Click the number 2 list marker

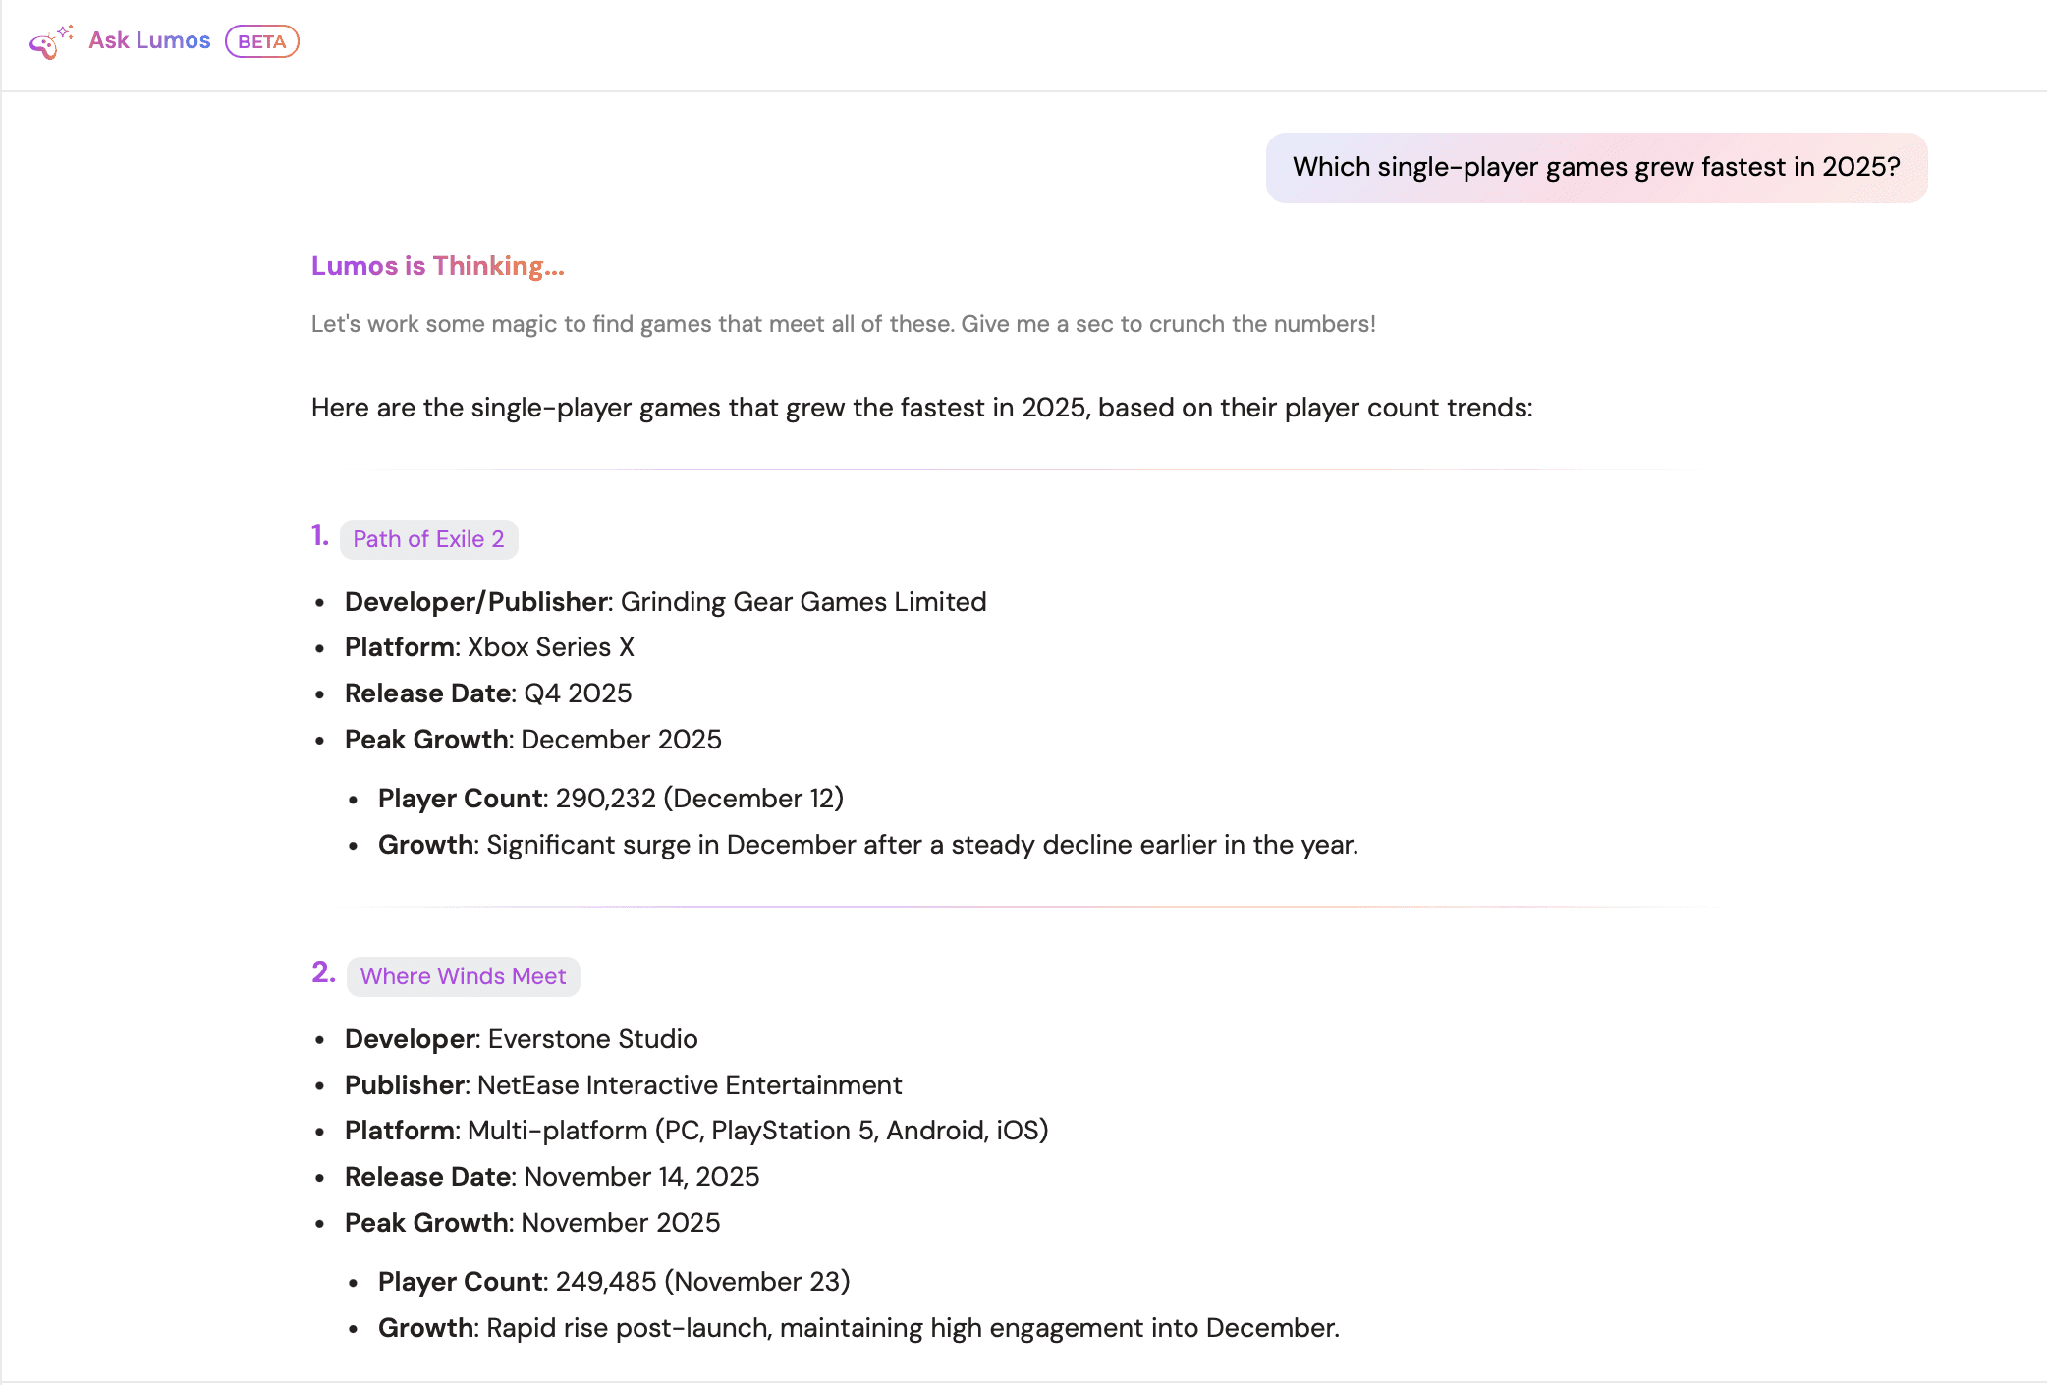(323, 972)
